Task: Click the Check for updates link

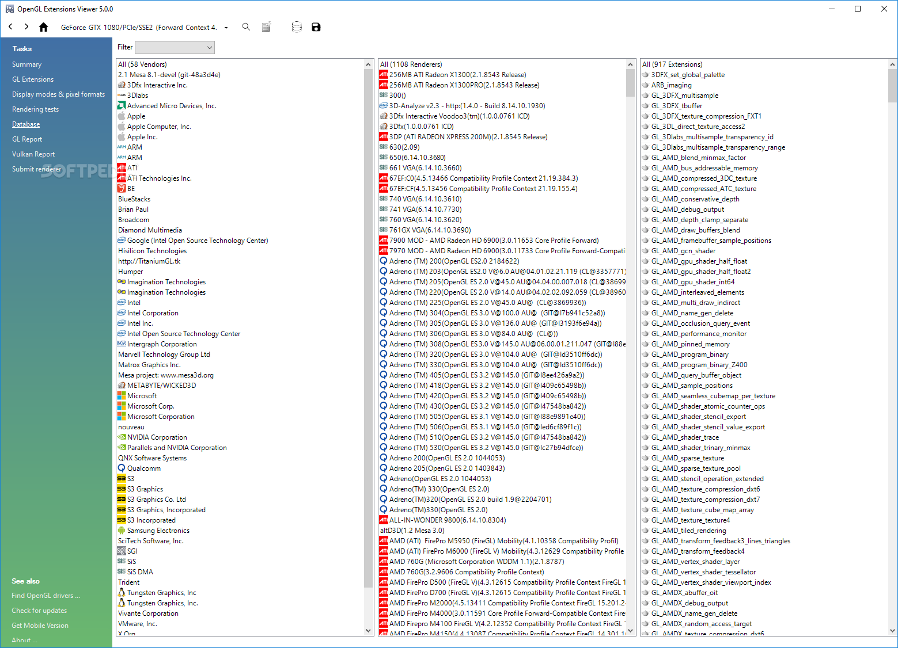Action: [x=39, y=611]
